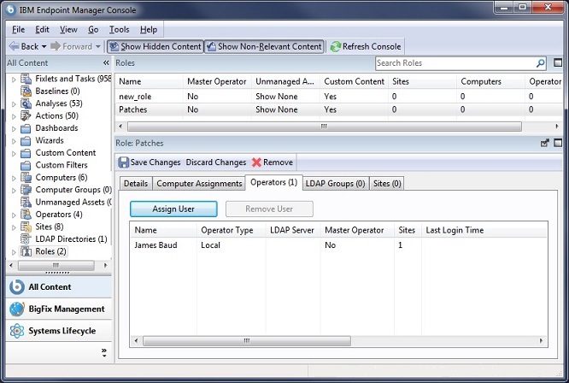Click the search magnifier icon in Roles

click(540, 63)
